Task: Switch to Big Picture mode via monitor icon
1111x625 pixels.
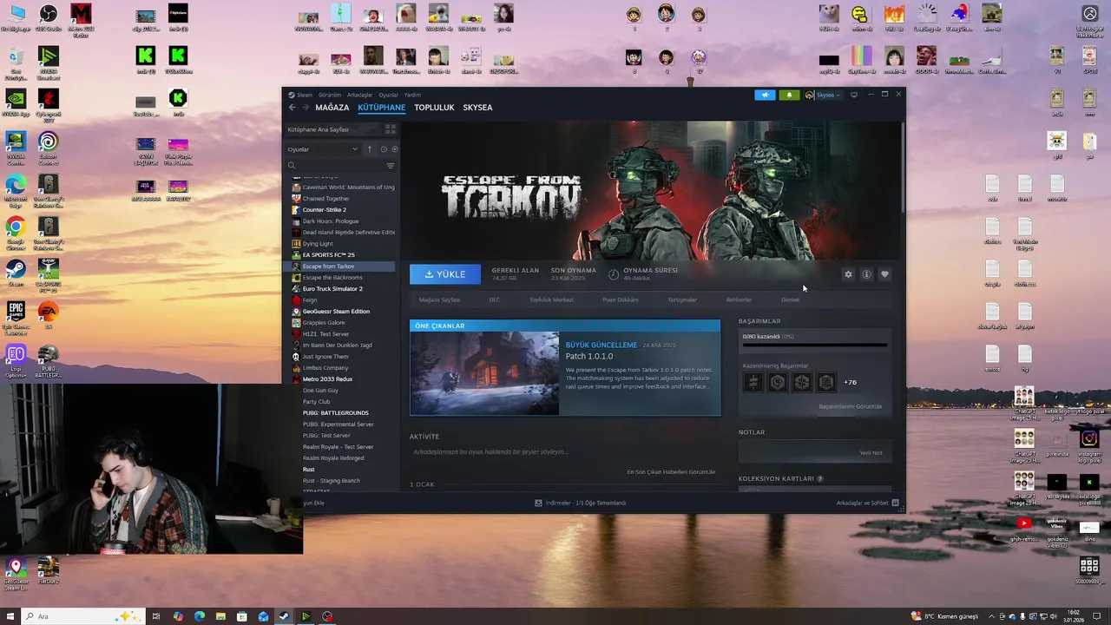Action: (x=854, y=95)
